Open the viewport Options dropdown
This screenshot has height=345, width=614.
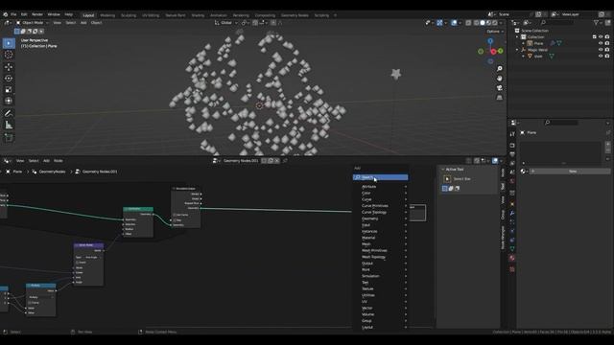pos(495,32)
